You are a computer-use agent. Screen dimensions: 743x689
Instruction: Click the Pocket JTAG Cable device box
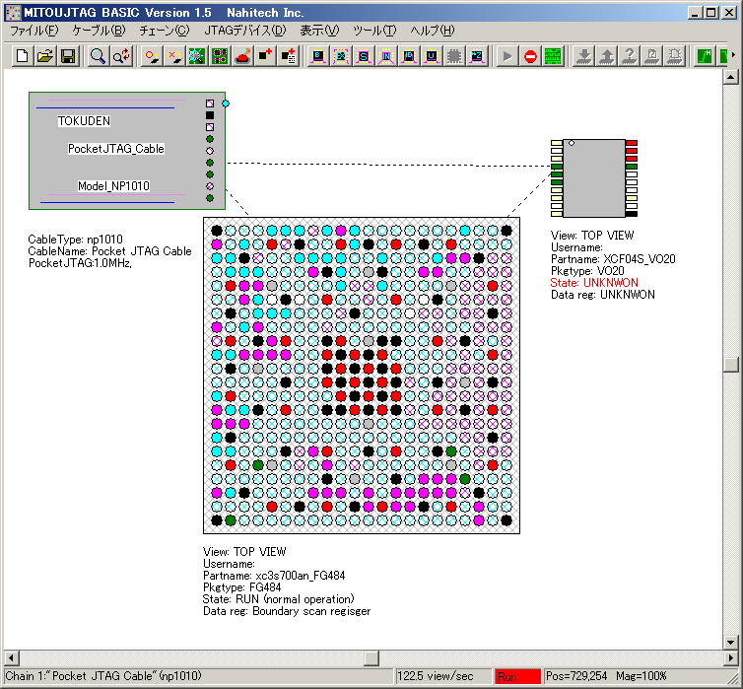tap(116, 150)
